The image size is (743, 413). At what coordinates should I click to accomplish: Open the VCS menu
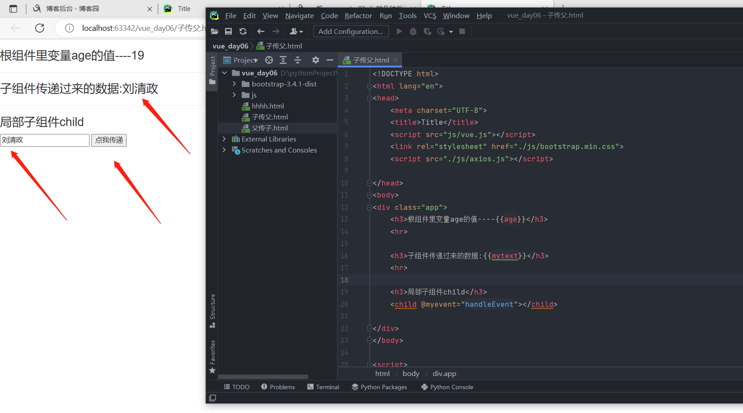click(x=430, y=15)
